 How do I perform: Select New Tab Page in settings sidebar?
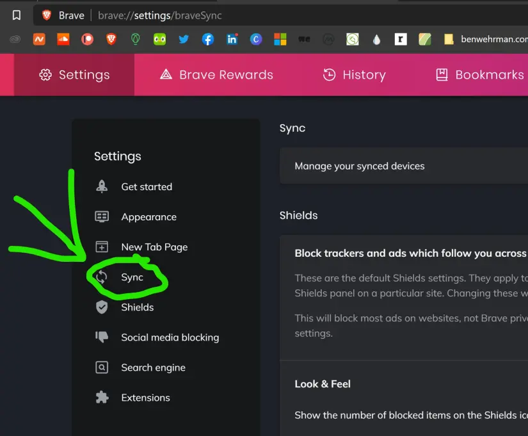pos(154,247)
